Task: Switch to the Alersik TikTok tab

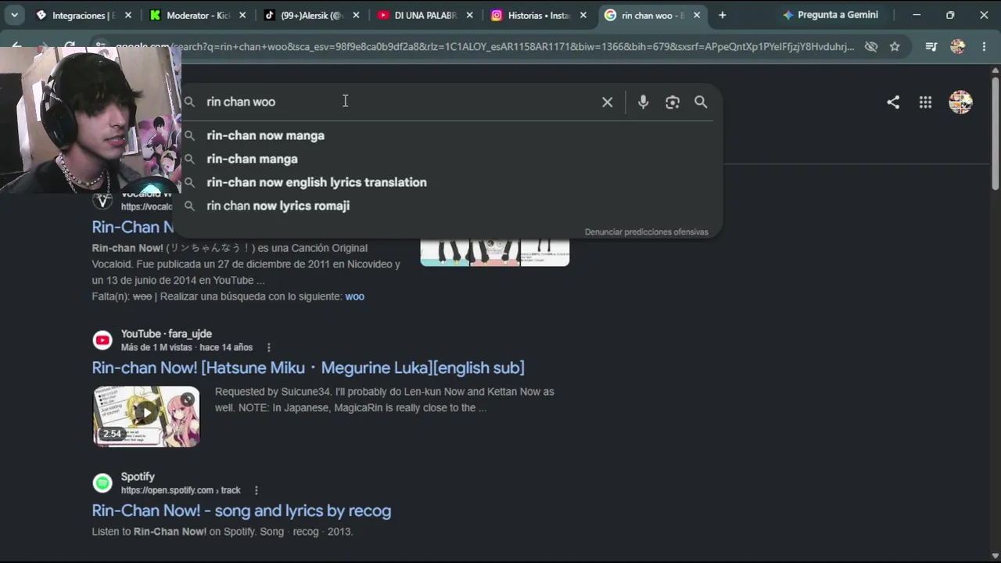Action: tap(313, 15)
